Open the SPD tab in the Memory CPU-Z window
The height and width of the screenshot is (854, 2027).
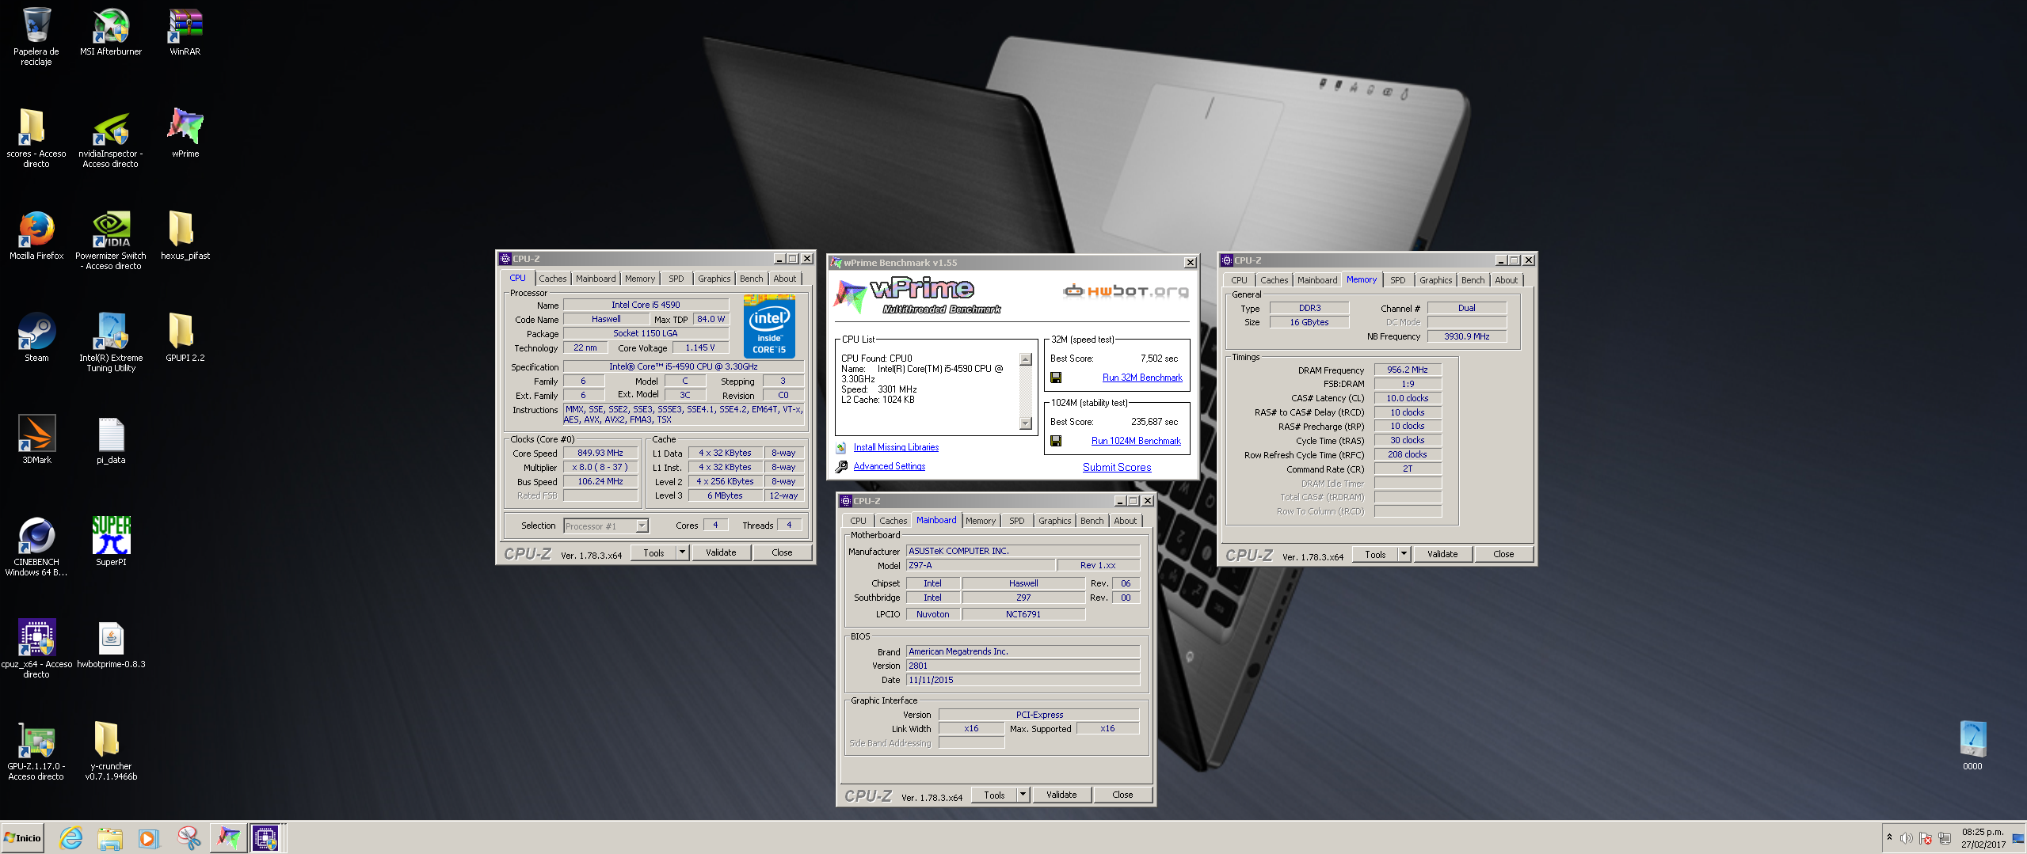(x=1398, y=280)
